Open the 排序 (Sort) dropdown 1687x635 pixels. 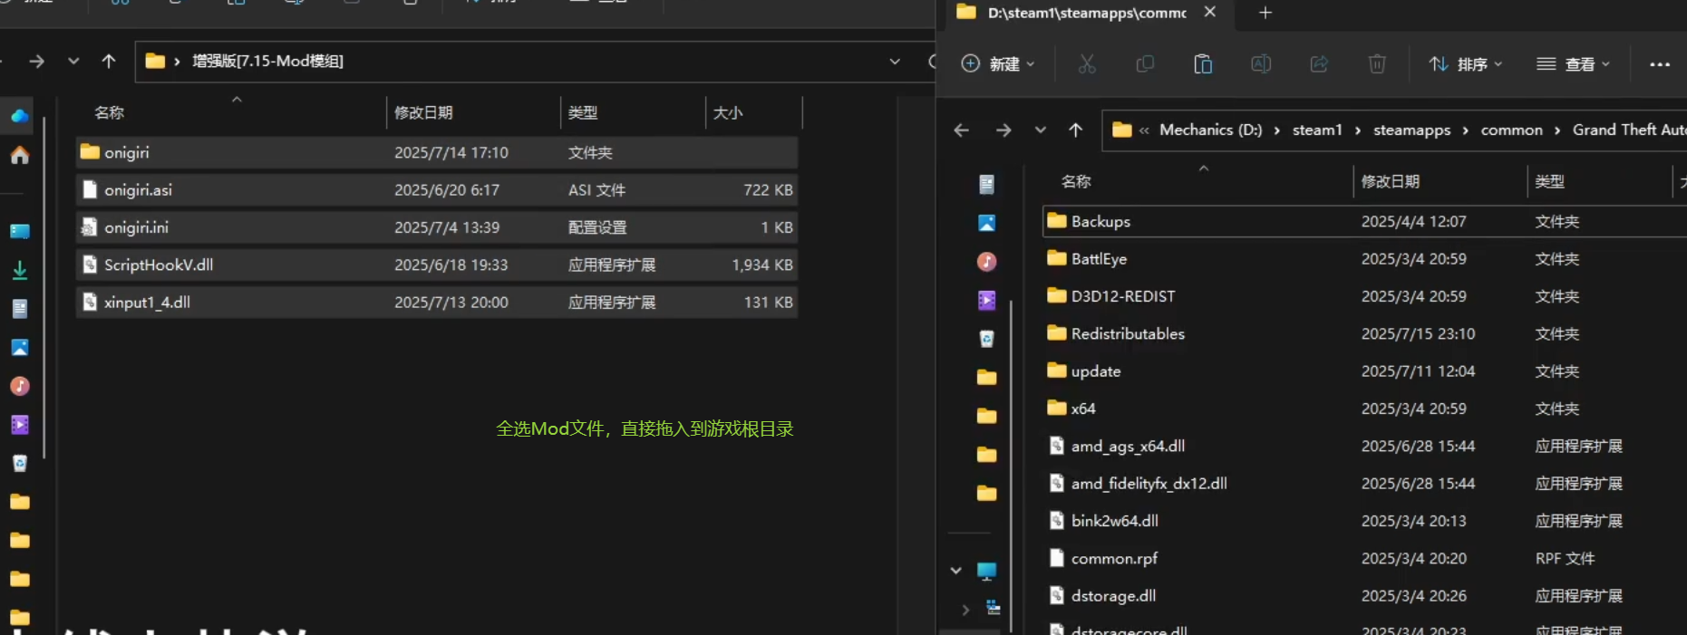[x=1466, y=64]
